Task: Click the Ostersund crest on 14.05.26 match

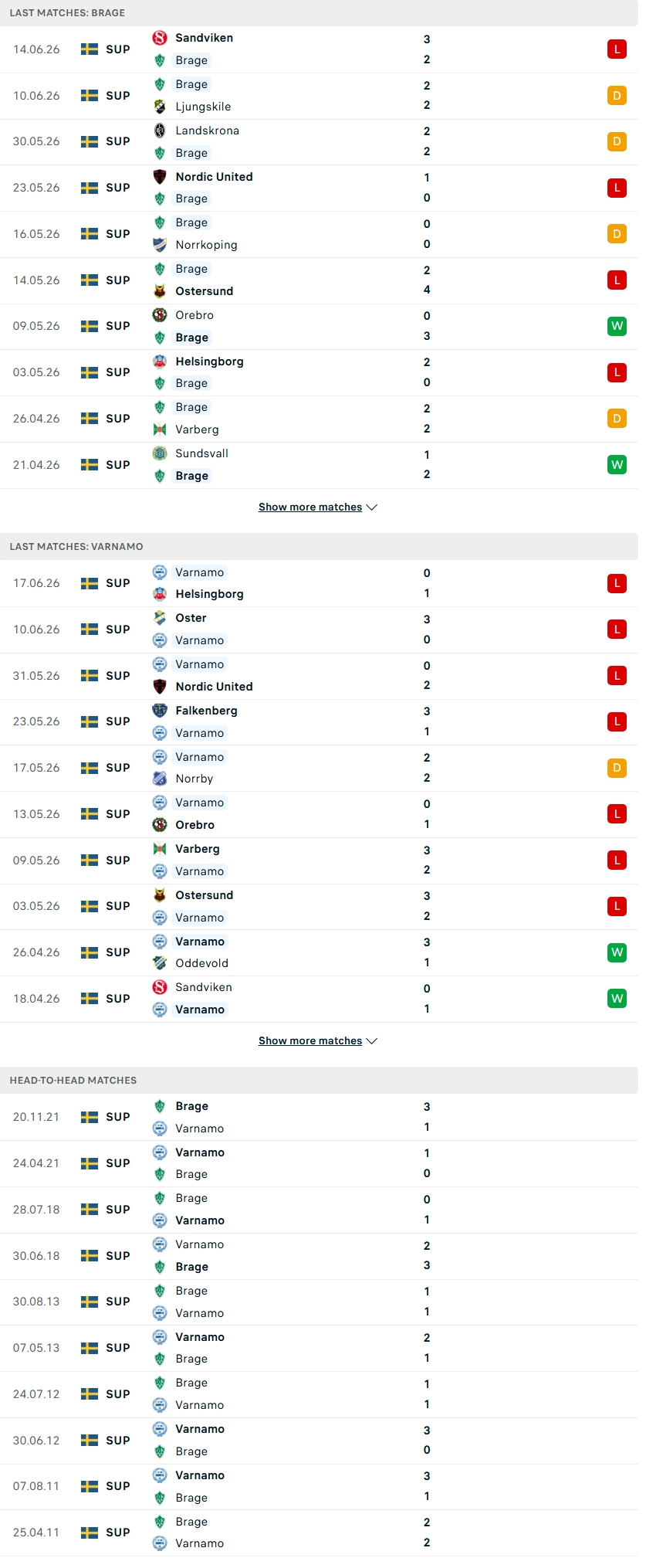Action: click(160, 291)
